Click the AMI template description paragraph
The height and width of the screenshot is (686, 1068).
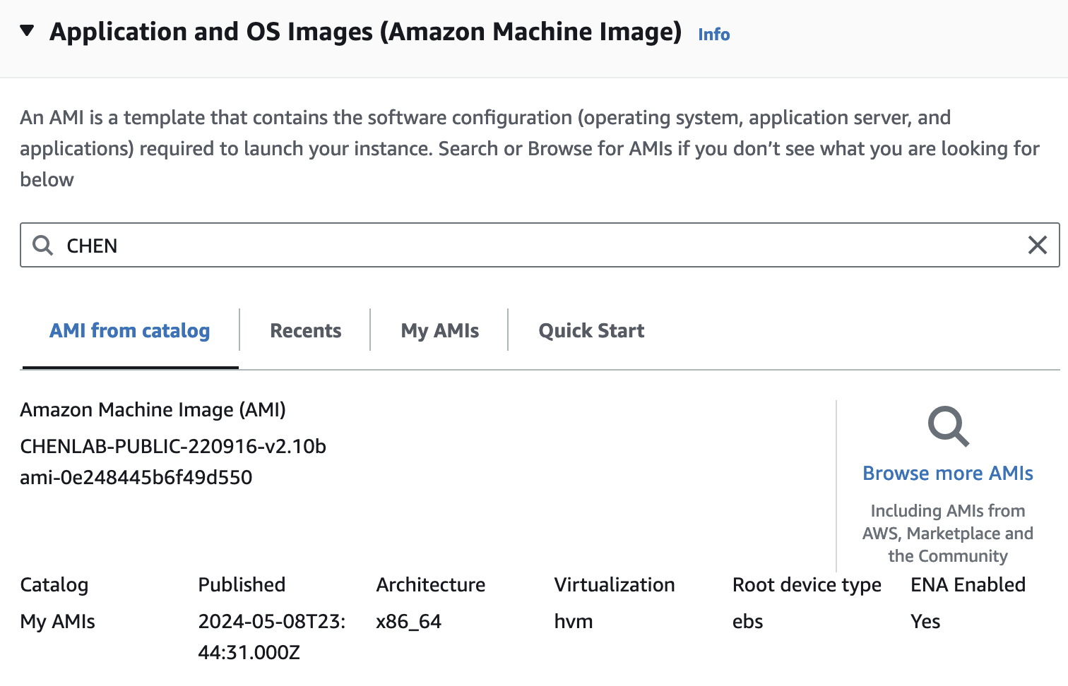[530, 148]
